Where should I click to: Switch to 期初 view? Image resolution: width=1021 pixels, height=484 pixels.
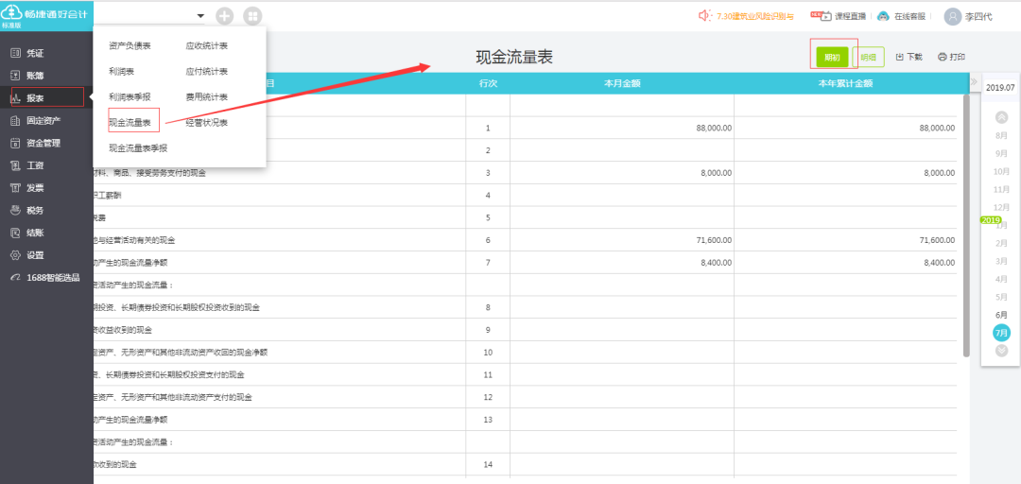point(832,58)
